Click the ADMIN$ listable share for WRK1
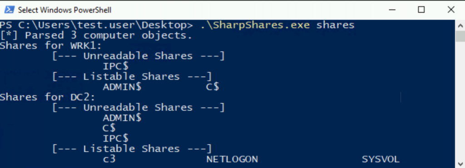Image resolution: width=465 pixels, height=168 pixels. coord(122,87)
